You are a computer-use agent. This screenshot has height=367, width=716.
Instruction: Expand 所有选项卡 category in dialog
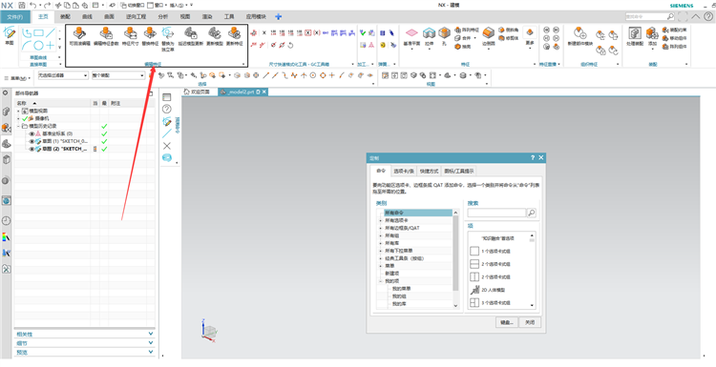point(381,220)
